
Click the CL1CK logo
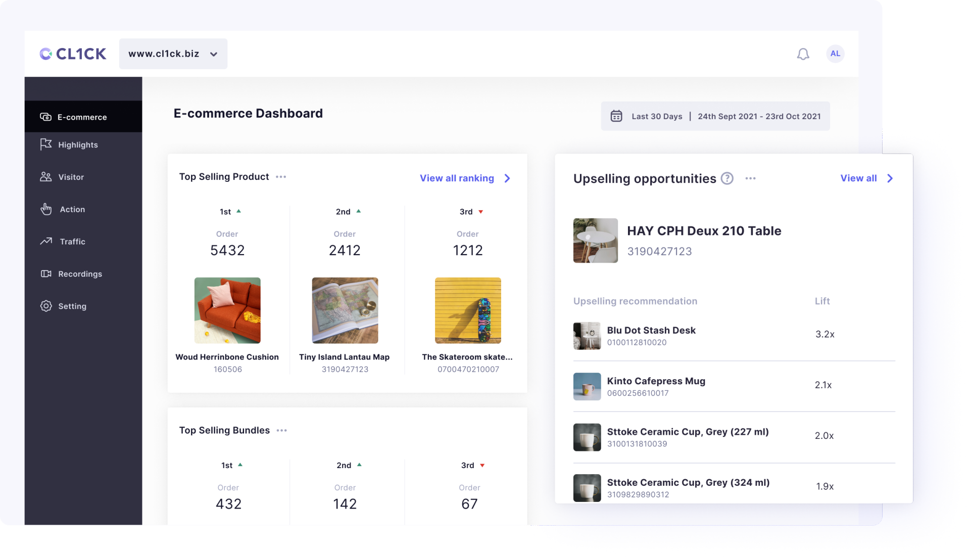(x=73, y=54)
